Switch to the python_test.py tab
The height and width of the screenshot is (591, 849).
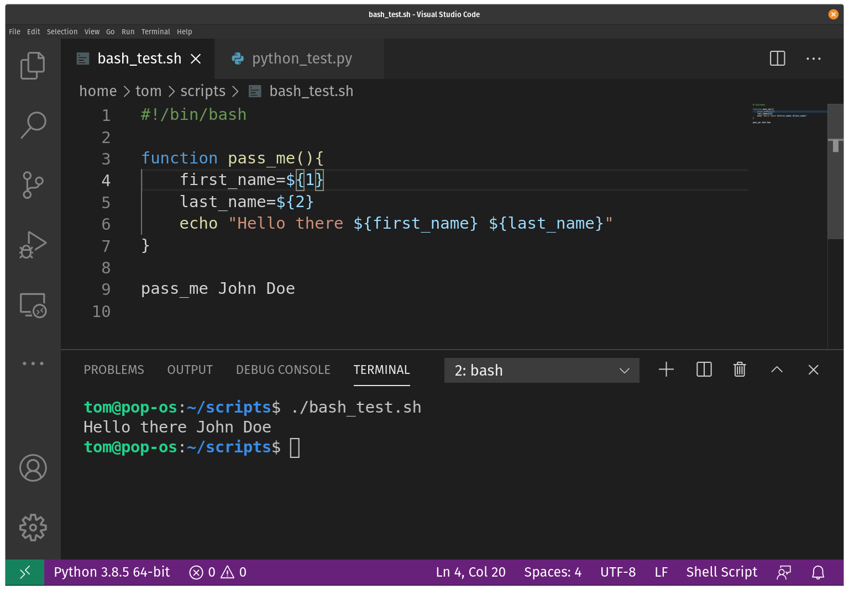[x=301, y=59]
